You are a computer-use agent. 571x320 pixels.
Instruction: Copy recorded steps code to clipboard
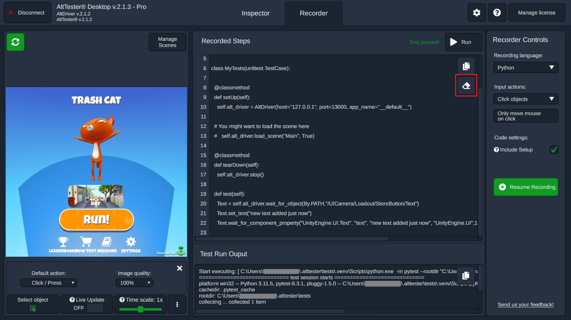466,66
